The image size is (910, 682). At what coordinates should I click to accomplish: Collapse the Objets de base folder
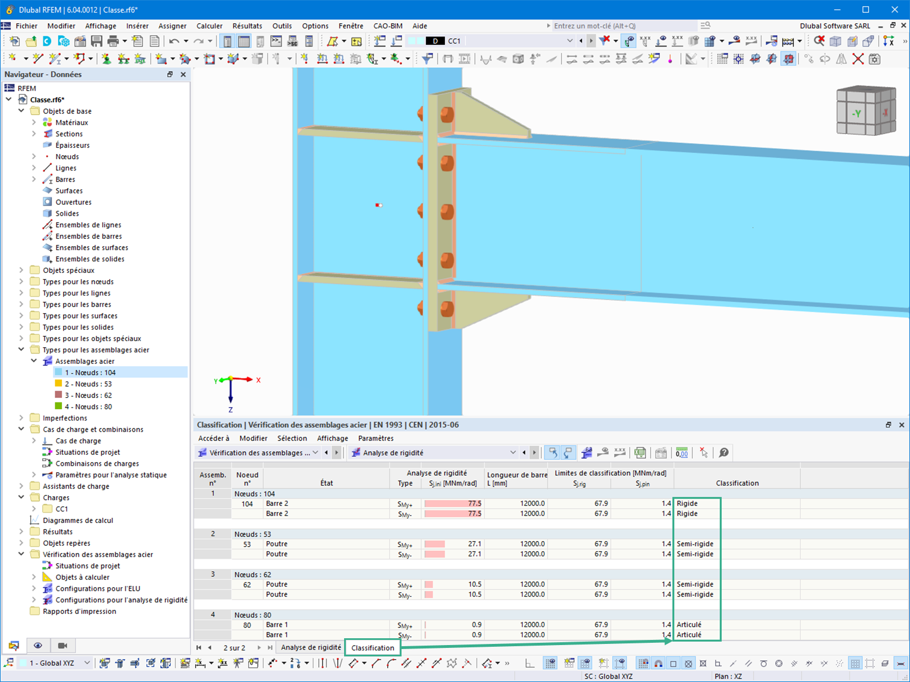[x=21, y=111]
